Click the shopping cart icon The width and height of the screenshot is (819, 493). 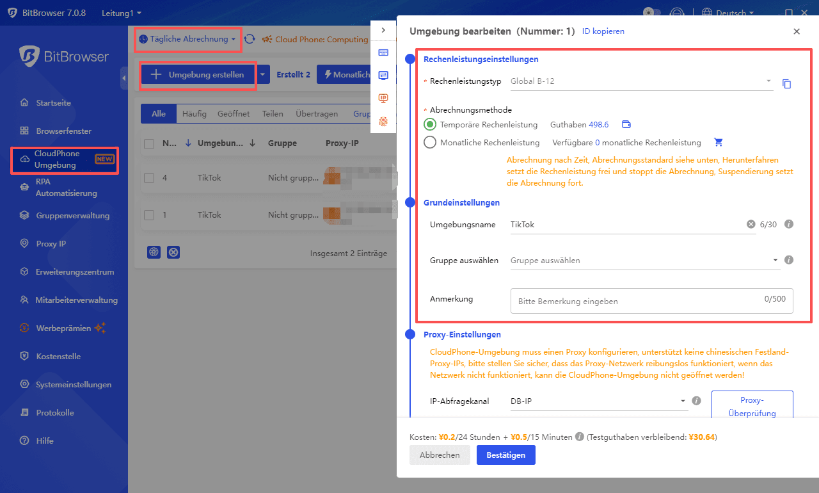pyautogui.click(x=718, y=142)
